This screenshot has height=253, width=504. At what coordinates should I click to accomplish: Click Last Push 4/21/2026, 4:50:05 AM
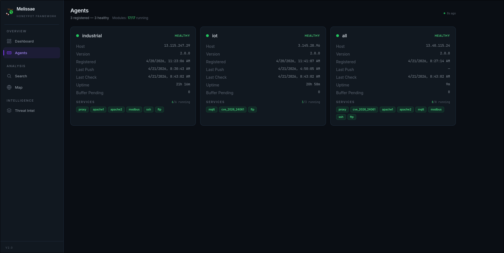(299, 69)
